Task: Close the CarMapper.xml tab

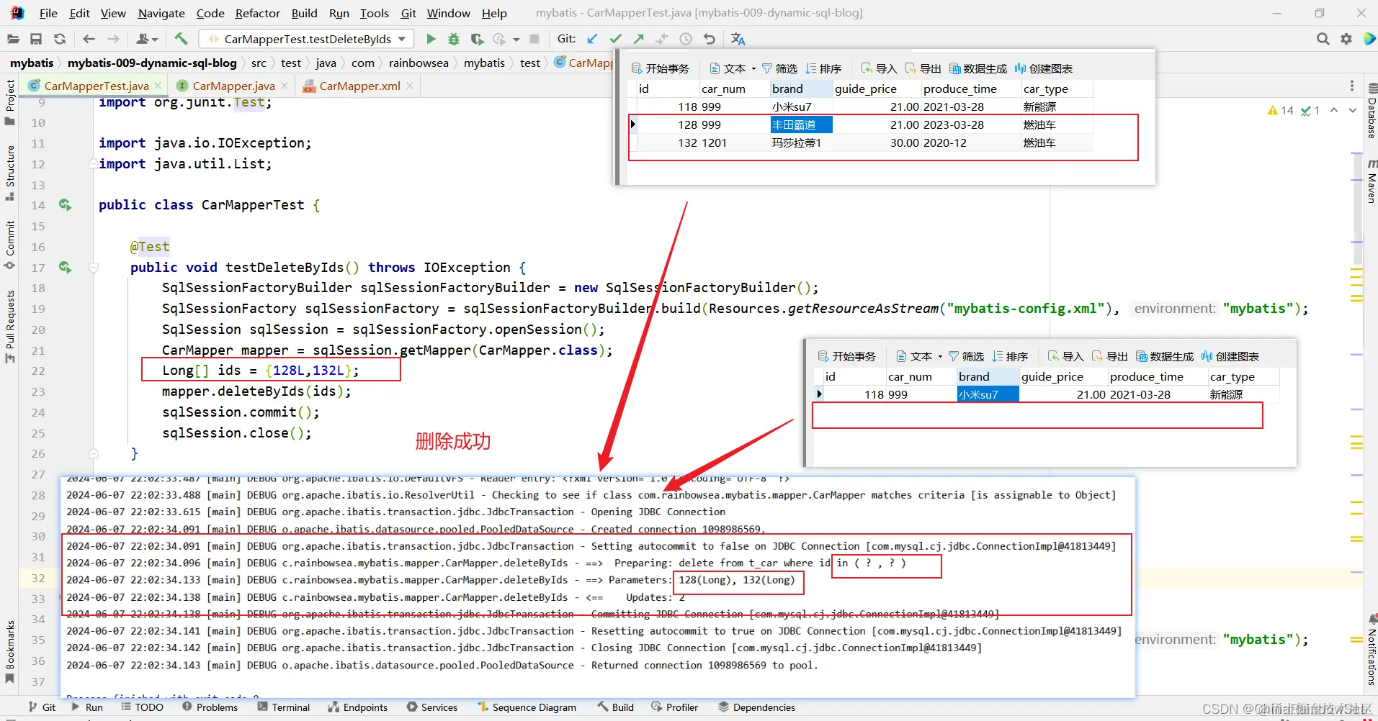Action: tap(410, 86)
